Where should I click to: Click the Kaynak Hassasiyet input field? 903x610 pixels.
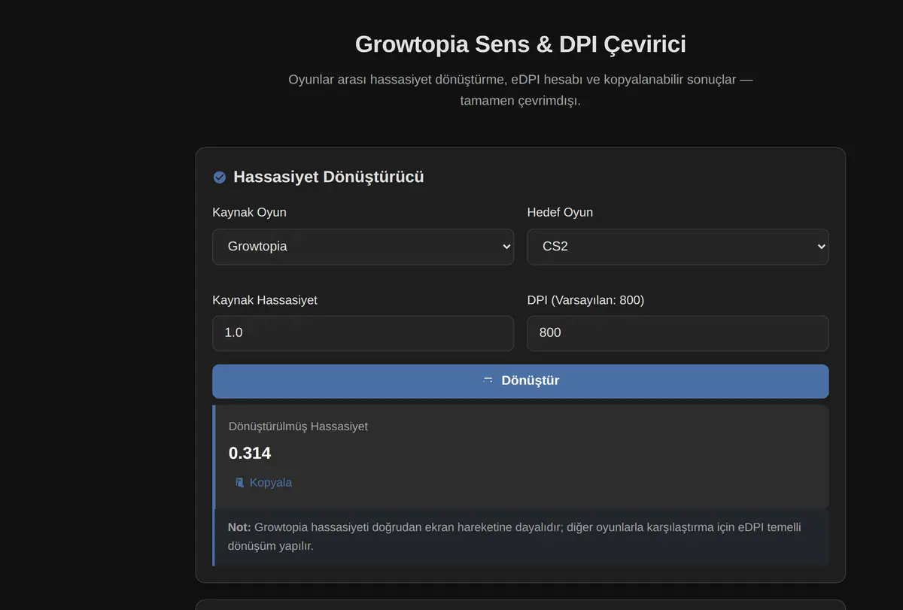pos(363,333)
